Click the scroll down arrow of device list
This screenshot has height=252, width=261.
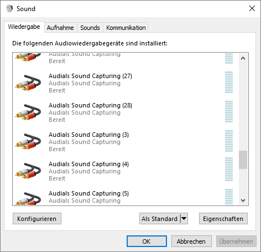(x=243, y=200)
